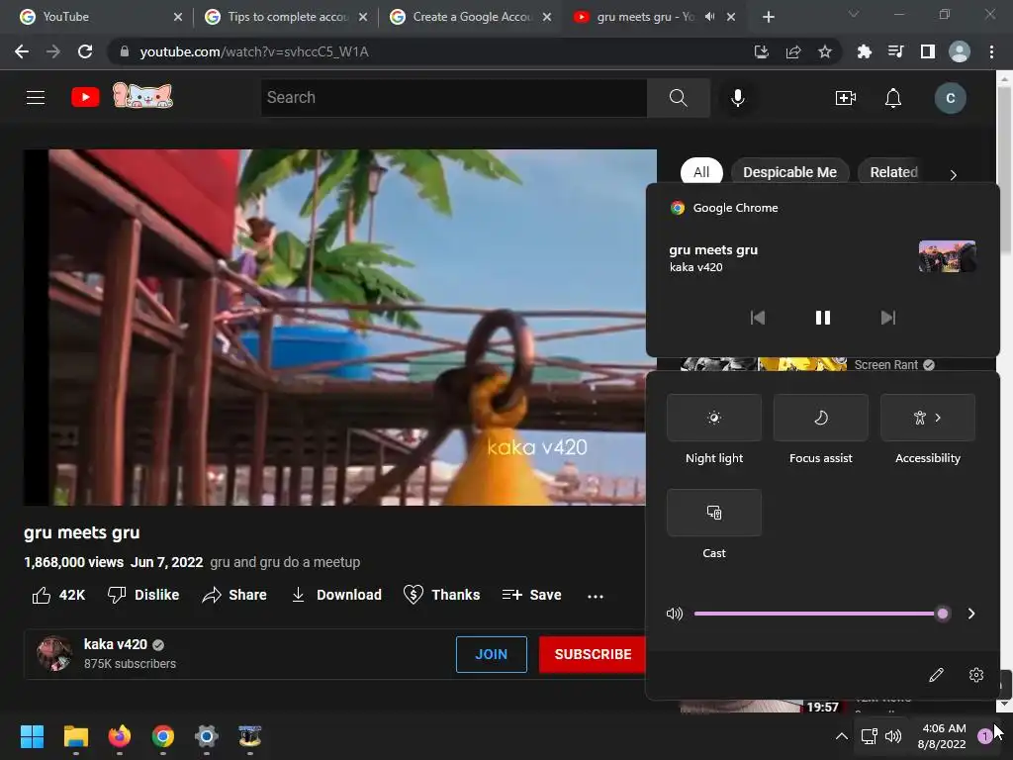Open sound output options arrow beside volume
The height and width of the screenshot is (760, 1013).
(971, 614)
